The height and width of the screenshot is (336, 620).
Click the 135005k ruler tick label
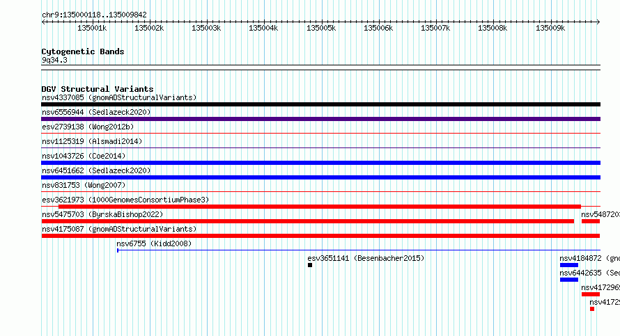coord(321,28)
